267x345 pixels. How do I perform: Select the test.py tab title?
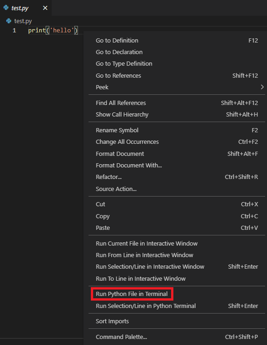click(x=20, y=8)
